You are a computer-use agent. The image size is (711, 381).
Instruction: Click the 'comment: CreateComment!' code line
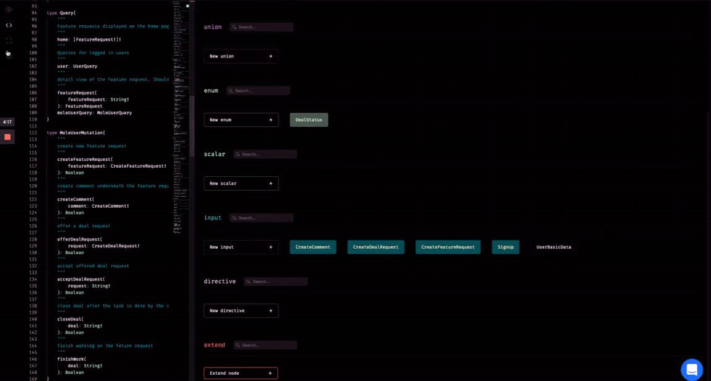tap(98, 206)
